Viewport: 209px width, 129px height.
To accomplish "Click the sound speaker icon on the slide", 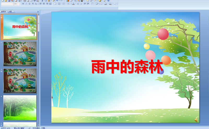I will [196, 120].
